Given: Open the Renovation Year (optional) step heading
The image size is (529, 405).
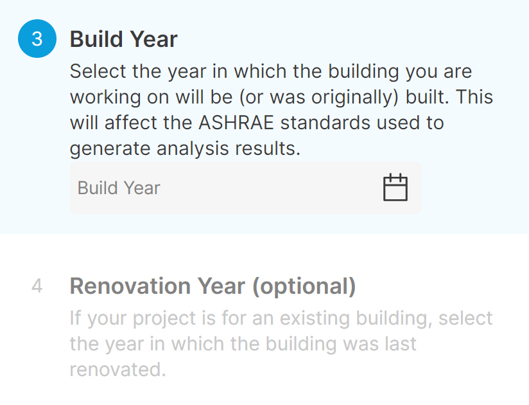Looking at the screenshot, I should pos(212,287).
